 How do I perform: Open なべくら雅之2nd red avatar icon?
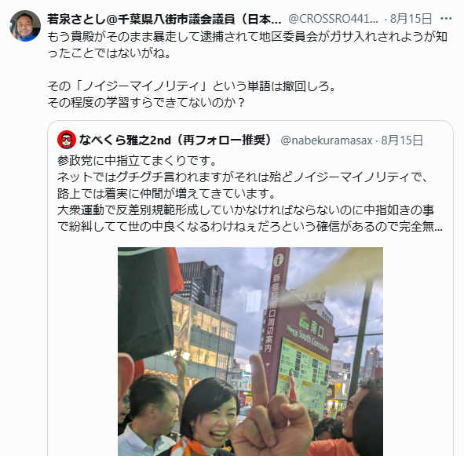pos(67,140)
